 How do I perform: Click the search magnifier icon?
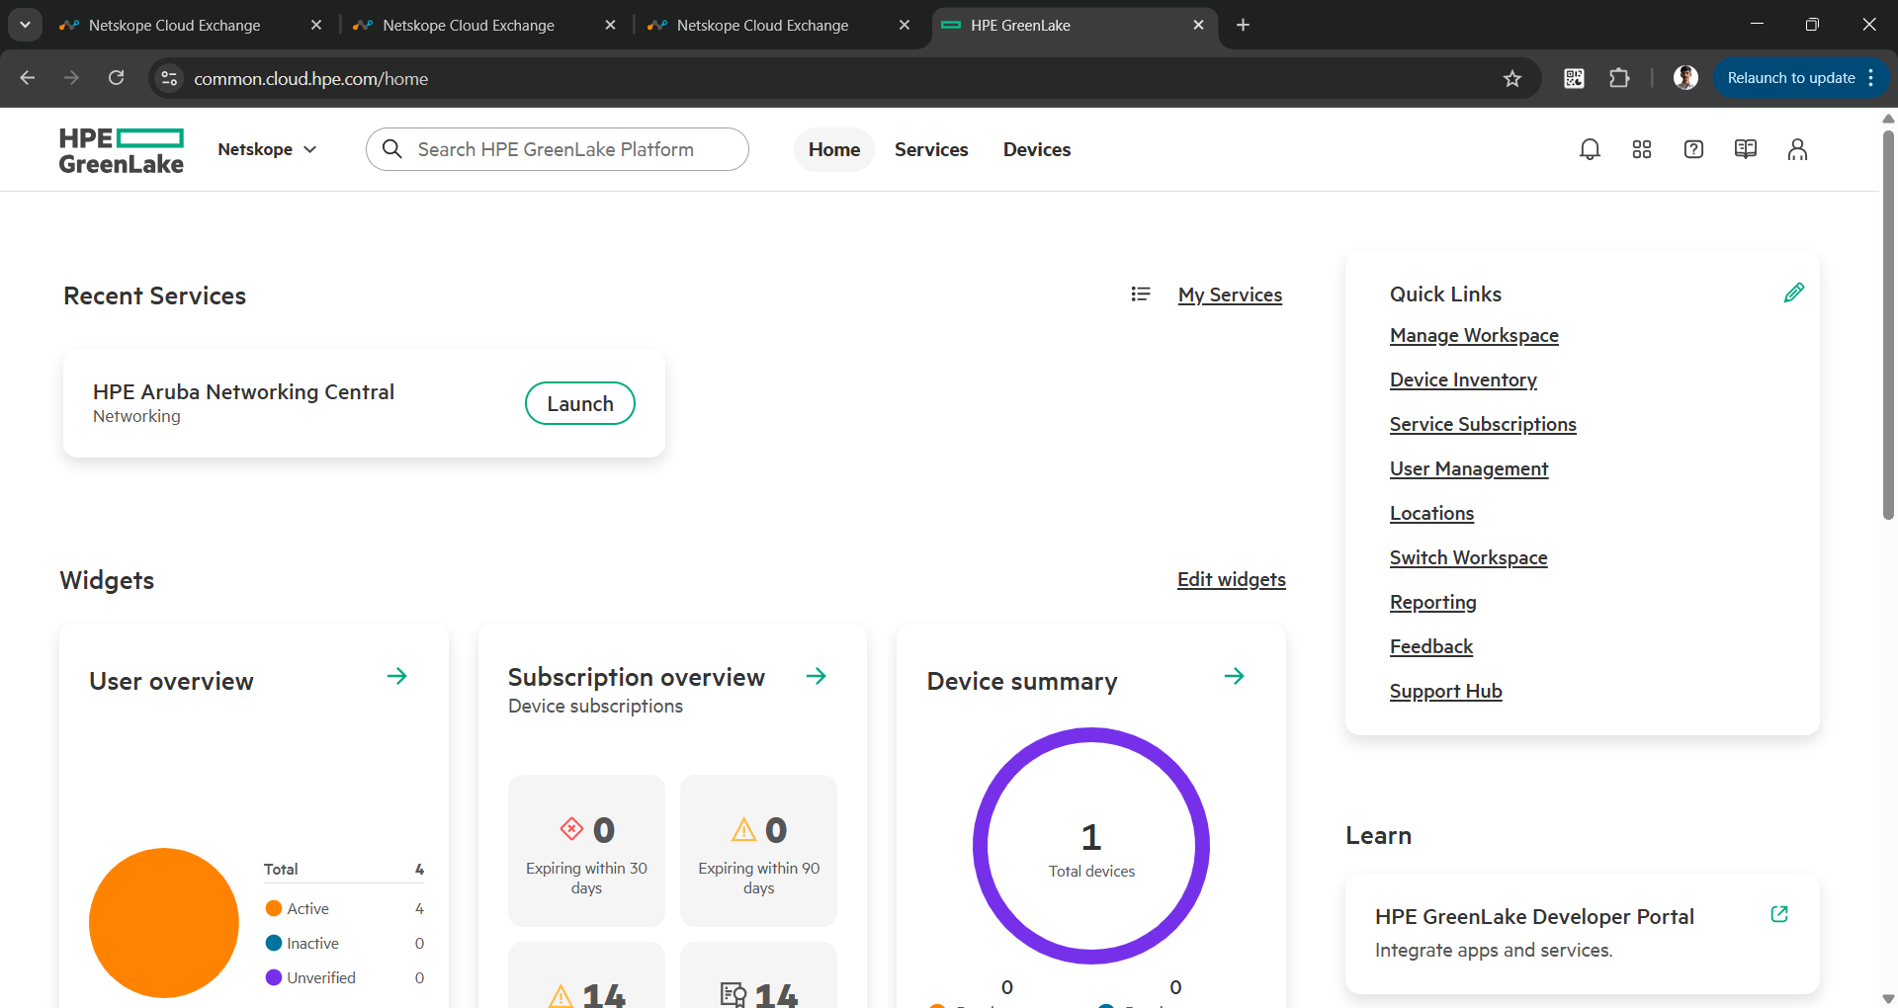(x=392, y=149)
